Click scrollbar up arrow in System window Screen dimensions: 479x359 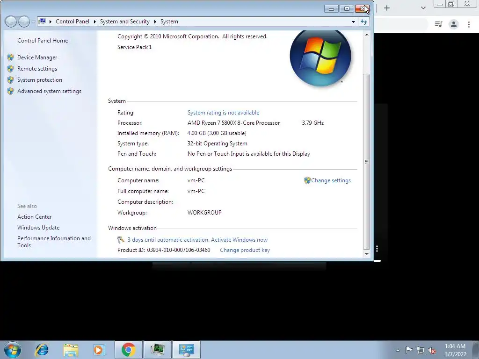tap(367, 35)
